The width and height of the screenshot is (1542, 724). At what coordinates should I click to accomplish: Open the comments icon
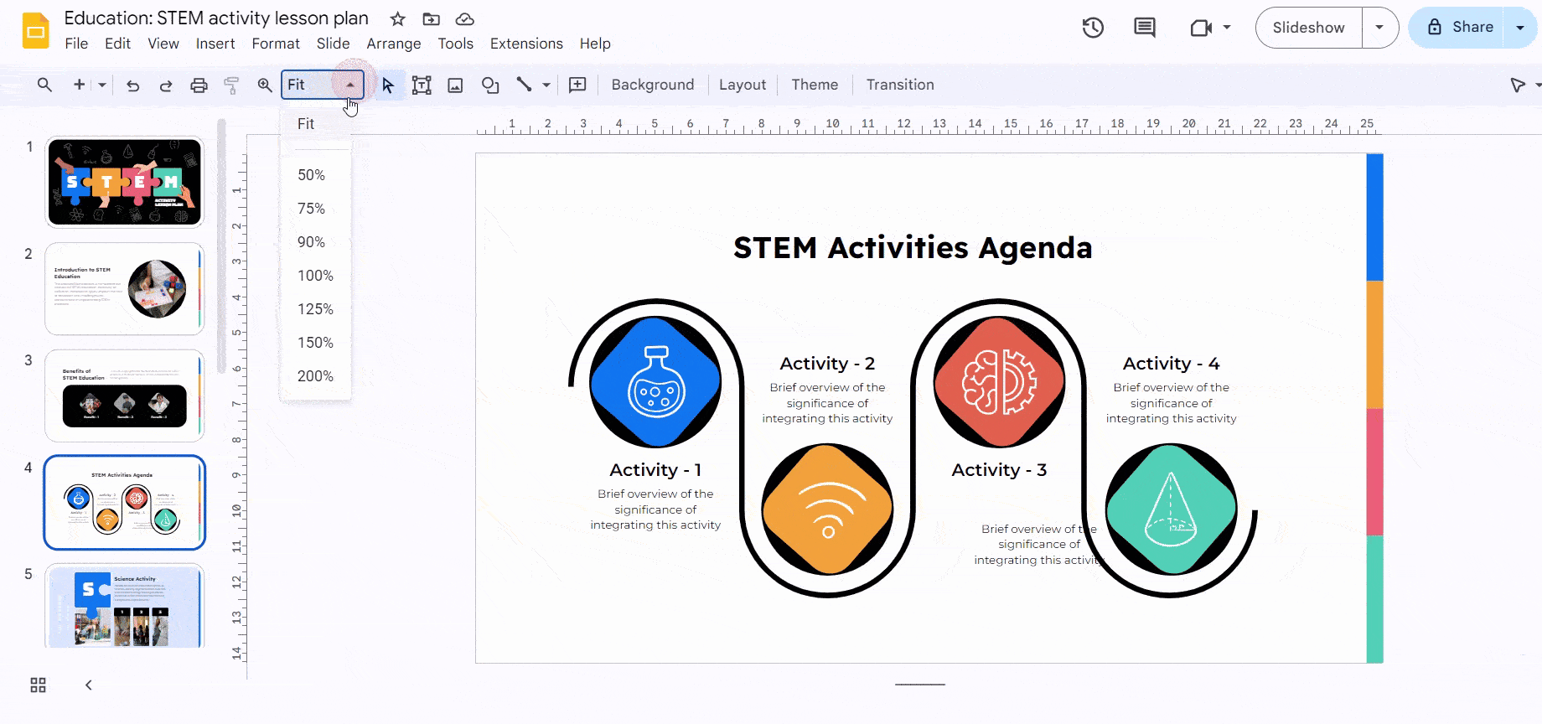click(x=1144, y=28)
